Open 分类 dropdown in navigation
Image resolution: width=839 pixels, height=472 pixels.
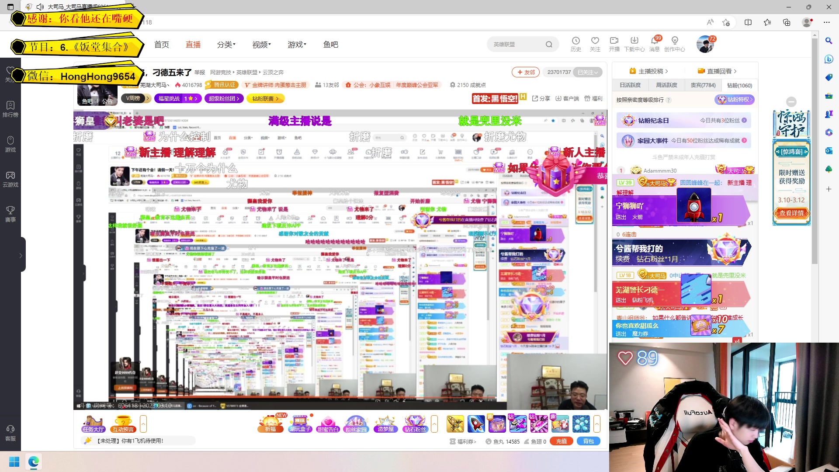(226, 45)
